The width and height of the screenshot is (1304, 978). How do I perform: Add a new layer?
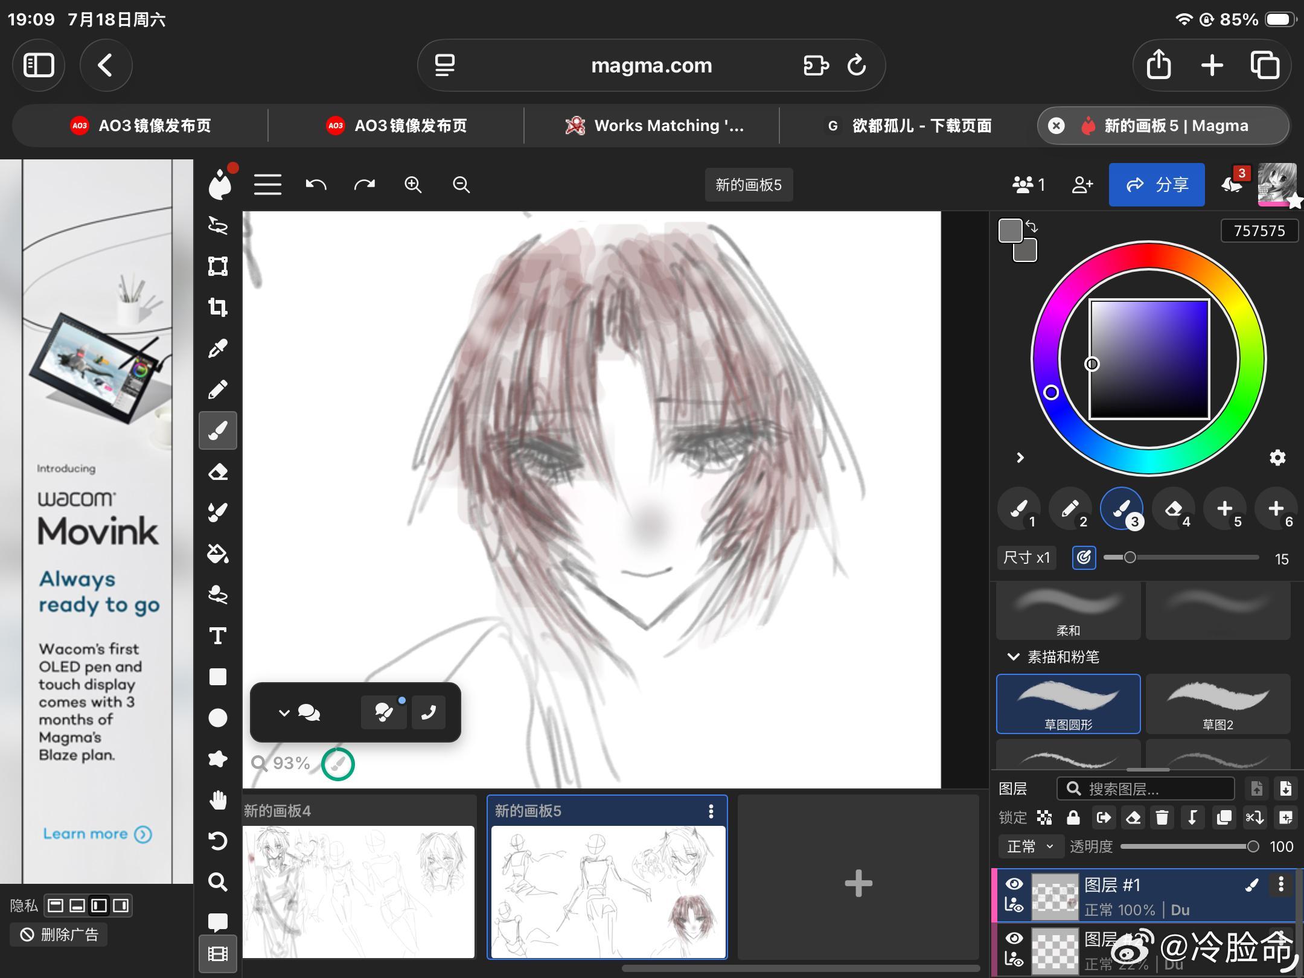1286,817
